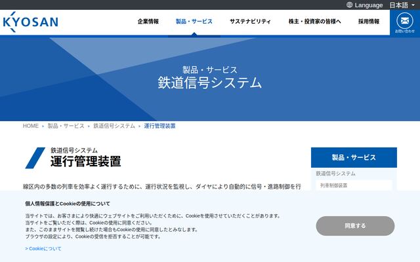The height and width of the screenshot is (262, 420).
Task: Open the 製品・サービス menu item
Action: pos(194,22)
